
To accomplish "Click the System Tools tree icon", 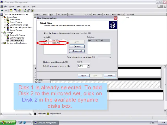I will click(x=5, y=17).
